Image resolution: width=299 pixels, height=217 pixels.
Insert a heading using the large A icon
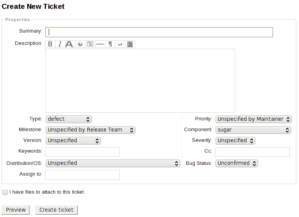point(69,44)
